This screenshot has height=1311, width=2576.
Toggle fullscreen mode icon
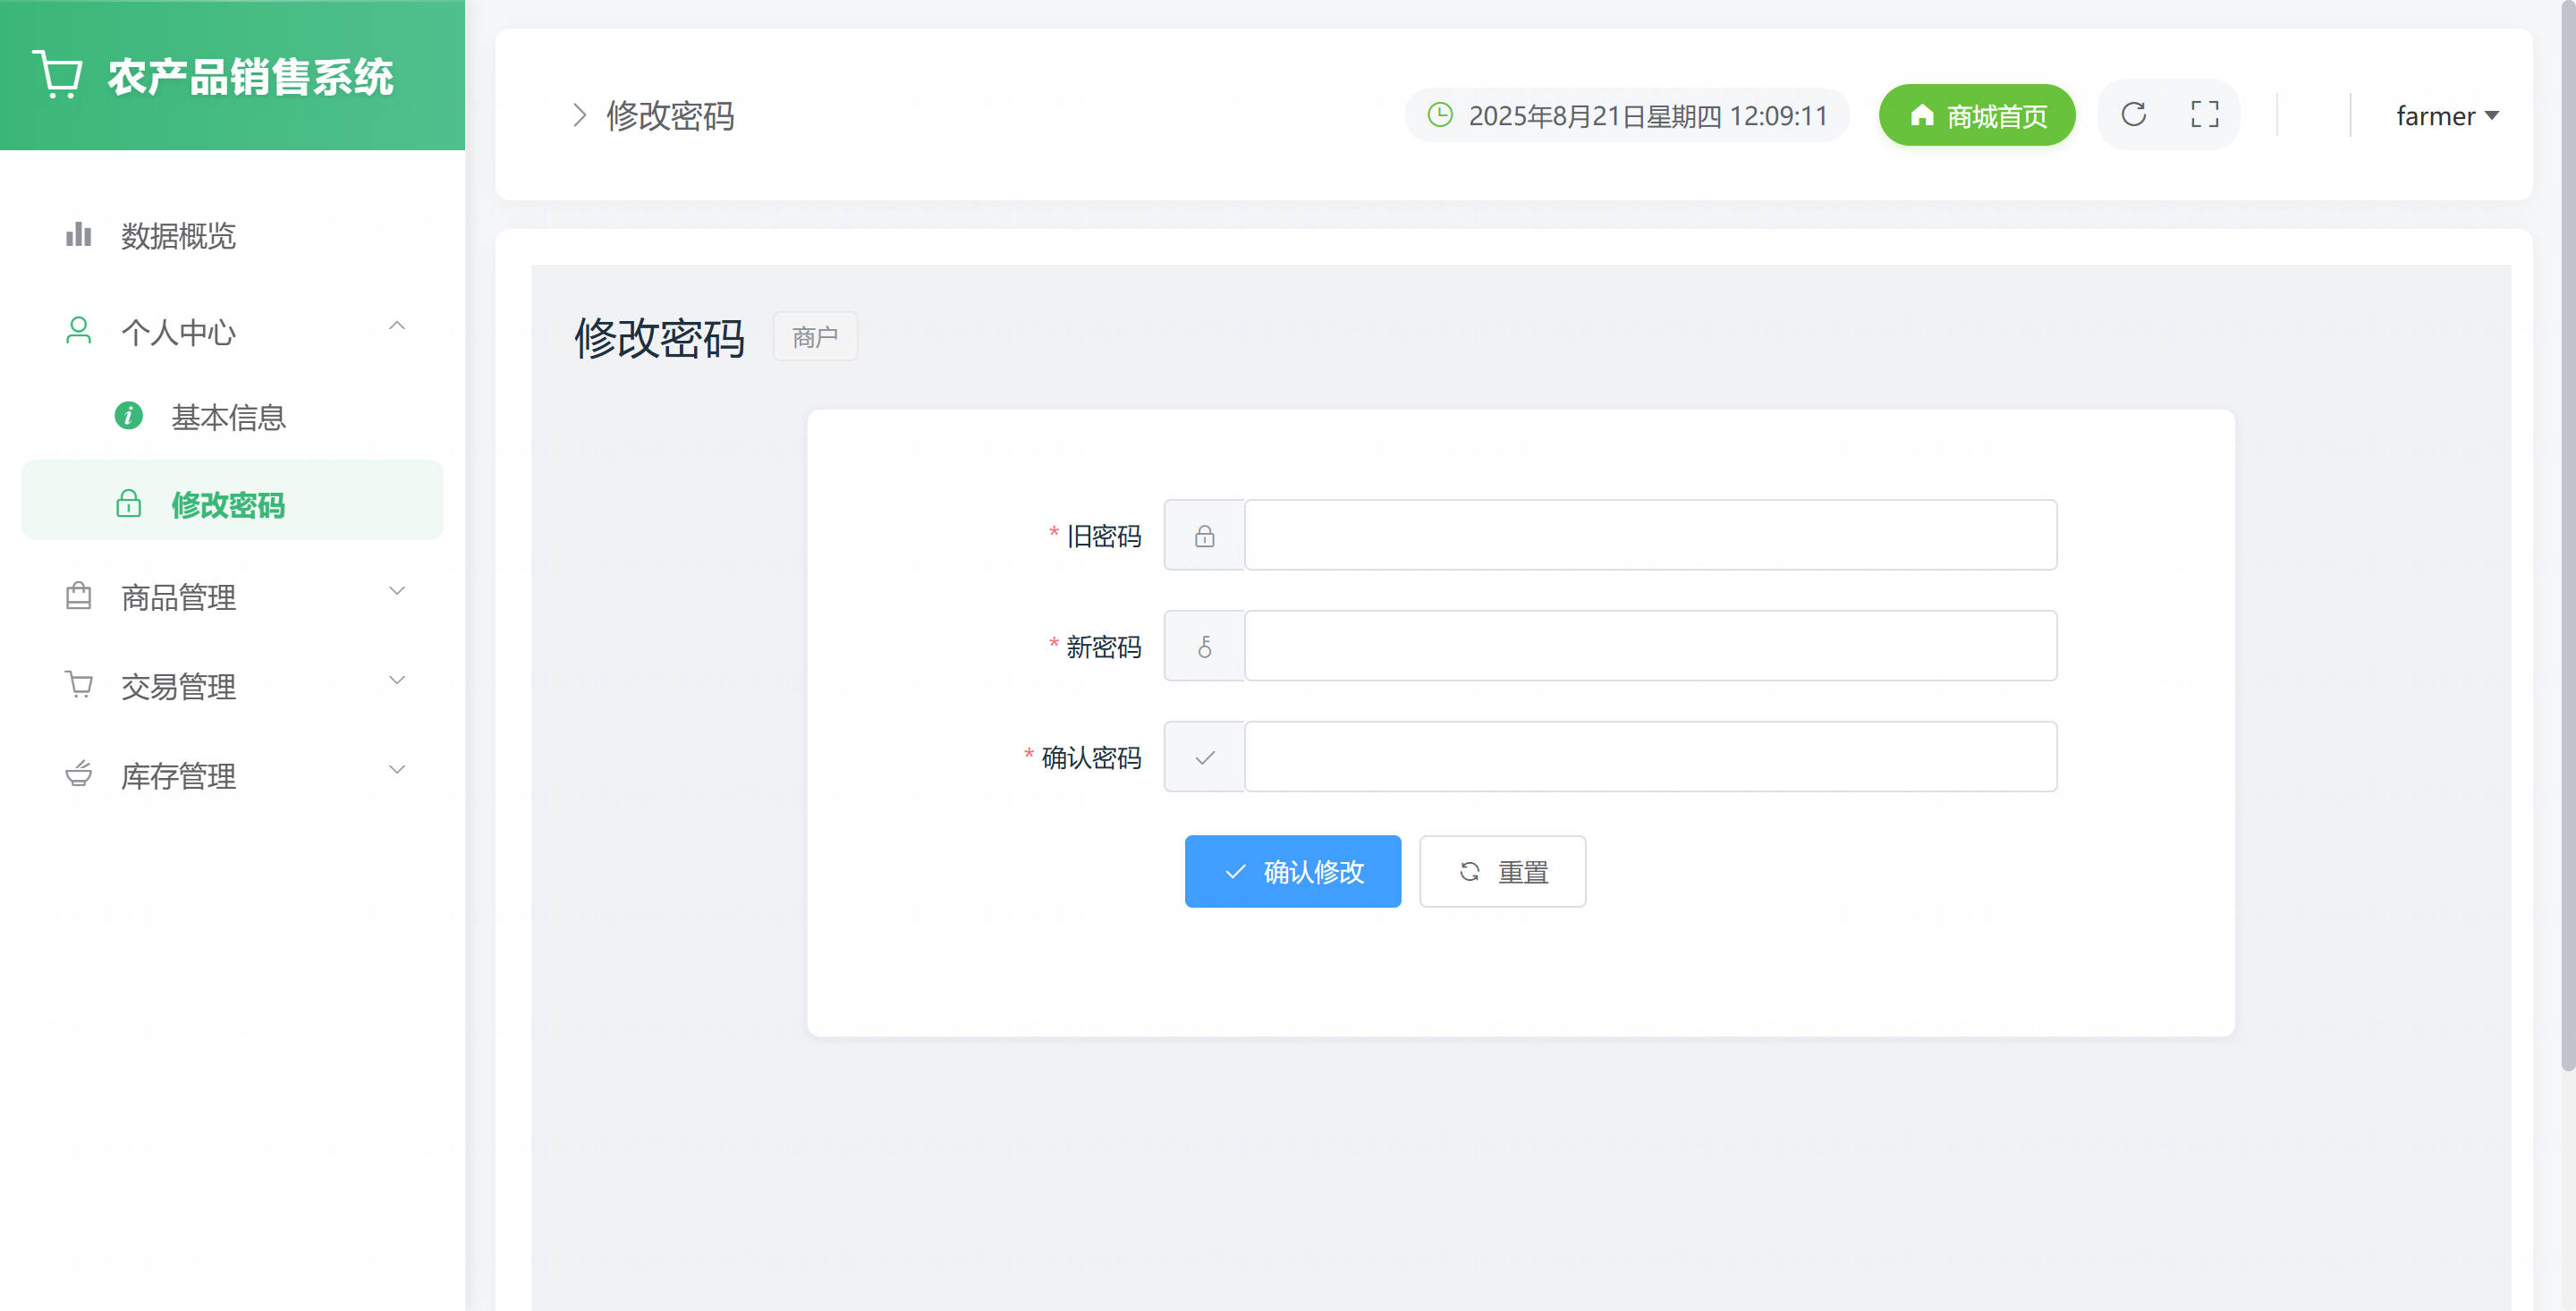[2204, 115]
